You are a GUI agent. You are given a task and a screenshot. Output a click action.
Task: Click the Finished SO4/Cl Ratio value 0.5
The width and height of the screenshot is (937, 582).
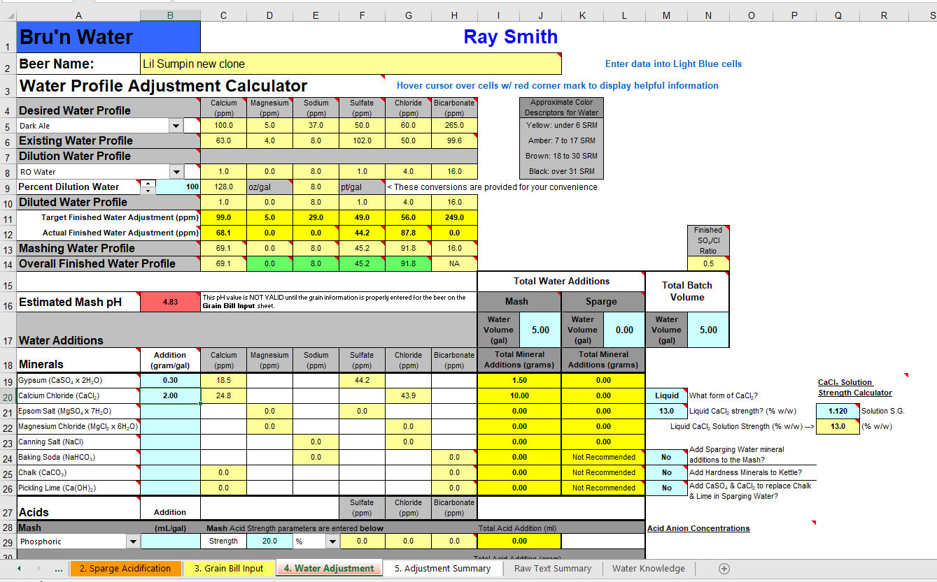point(708,263)
